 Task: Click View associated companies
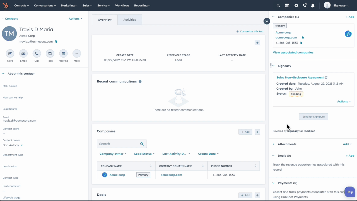(293, 52)
